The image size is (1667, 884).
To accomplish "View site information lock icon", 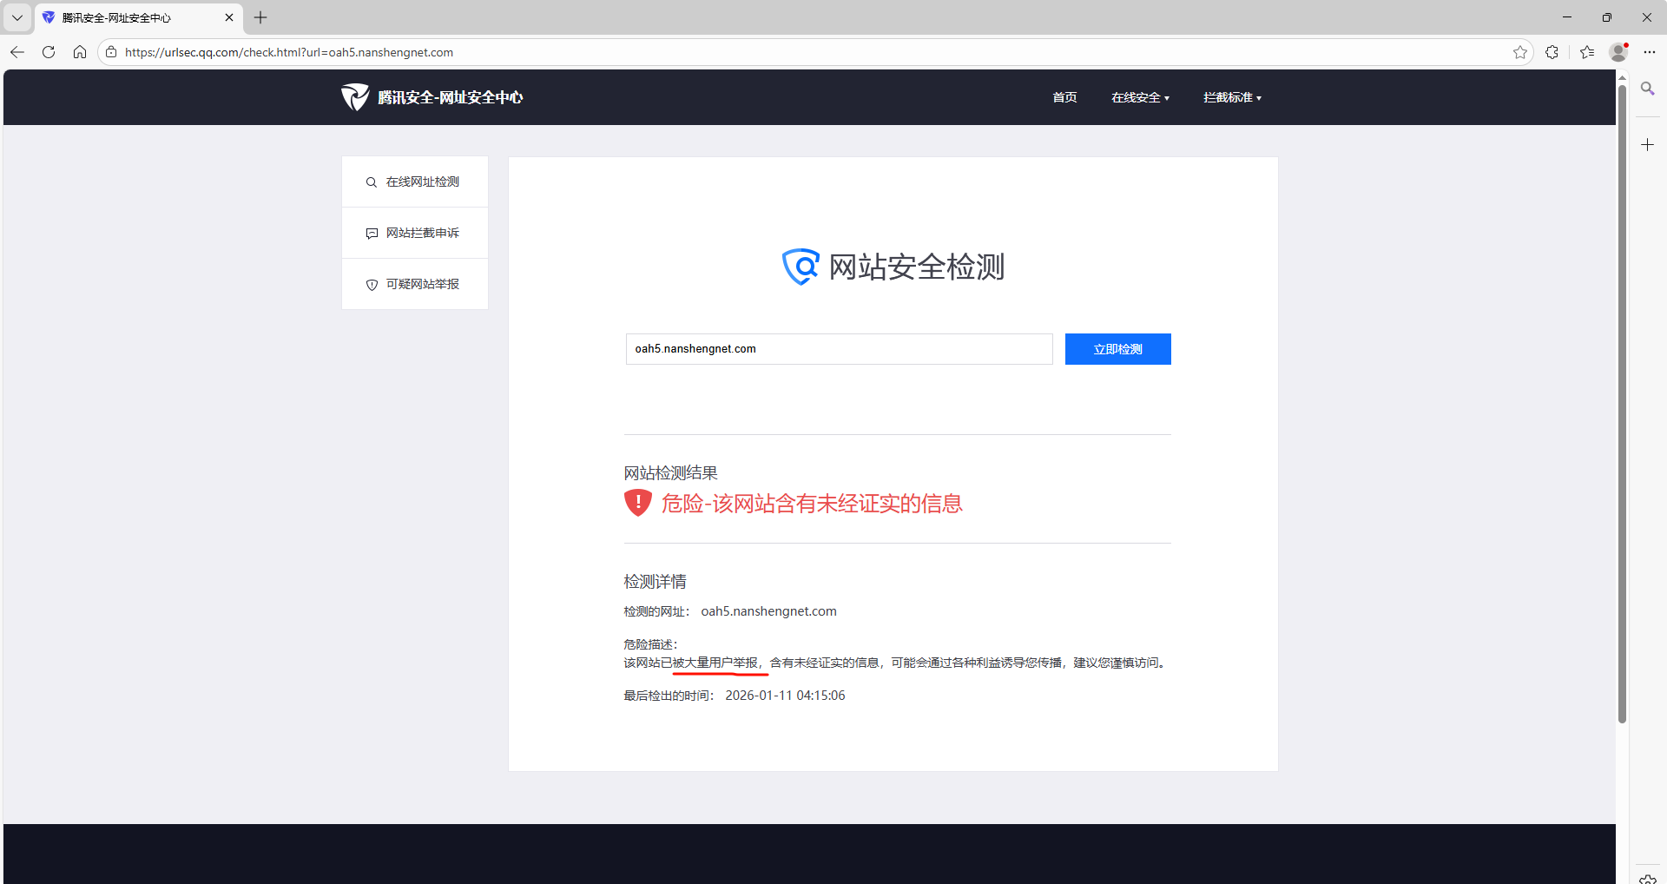I will click(111, 52).
